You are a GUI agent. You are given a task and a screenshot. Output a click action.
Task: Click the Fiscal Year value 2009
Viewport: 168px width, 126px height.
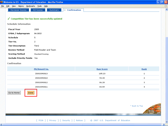36,29
